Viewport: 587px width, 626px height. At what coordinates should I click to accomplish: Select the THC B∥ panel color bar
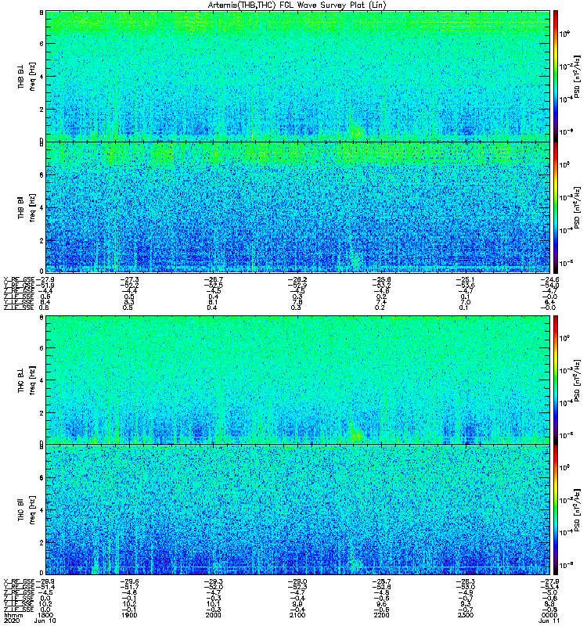(556, 510)
